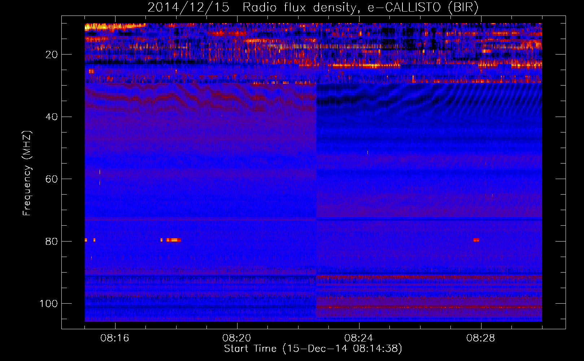Click the time tick label '08:20'
The image size is (584, 361).
coord(237,338)
